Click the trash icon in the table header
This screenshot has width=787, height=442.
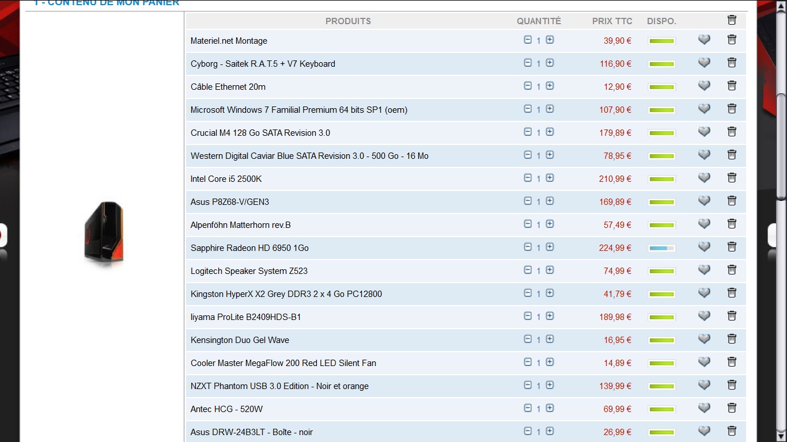coord(732,20)
